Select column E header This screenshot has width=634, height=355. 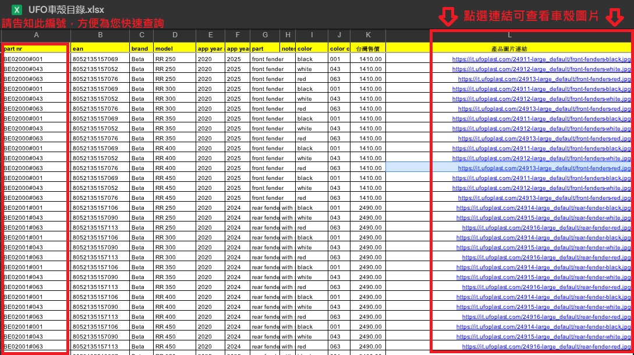(x=210, y=35)
